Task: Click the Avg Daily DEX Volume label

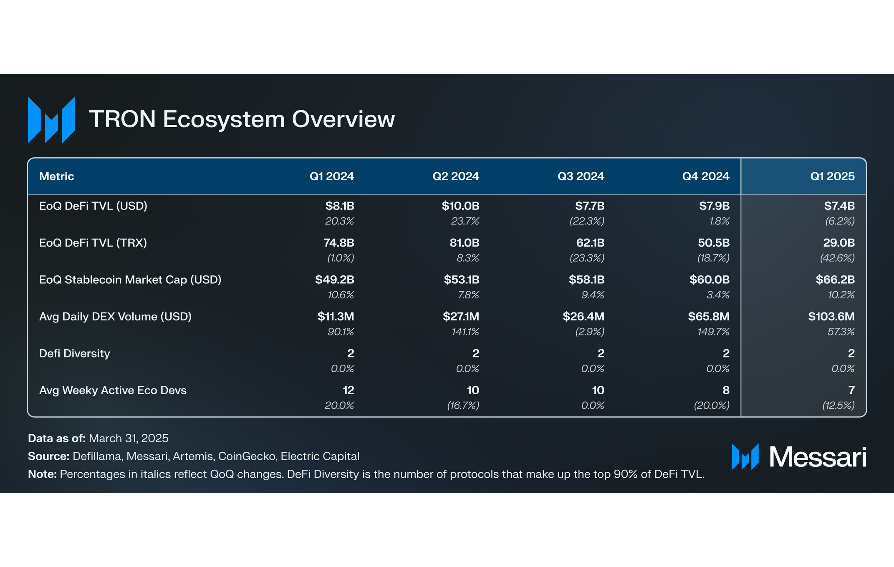Action: click(115, 316)
